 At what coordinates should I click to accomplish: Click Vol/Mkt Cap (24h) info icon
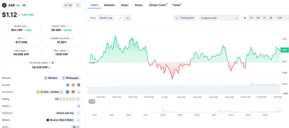pyautogui.click(x=71, y=38)
